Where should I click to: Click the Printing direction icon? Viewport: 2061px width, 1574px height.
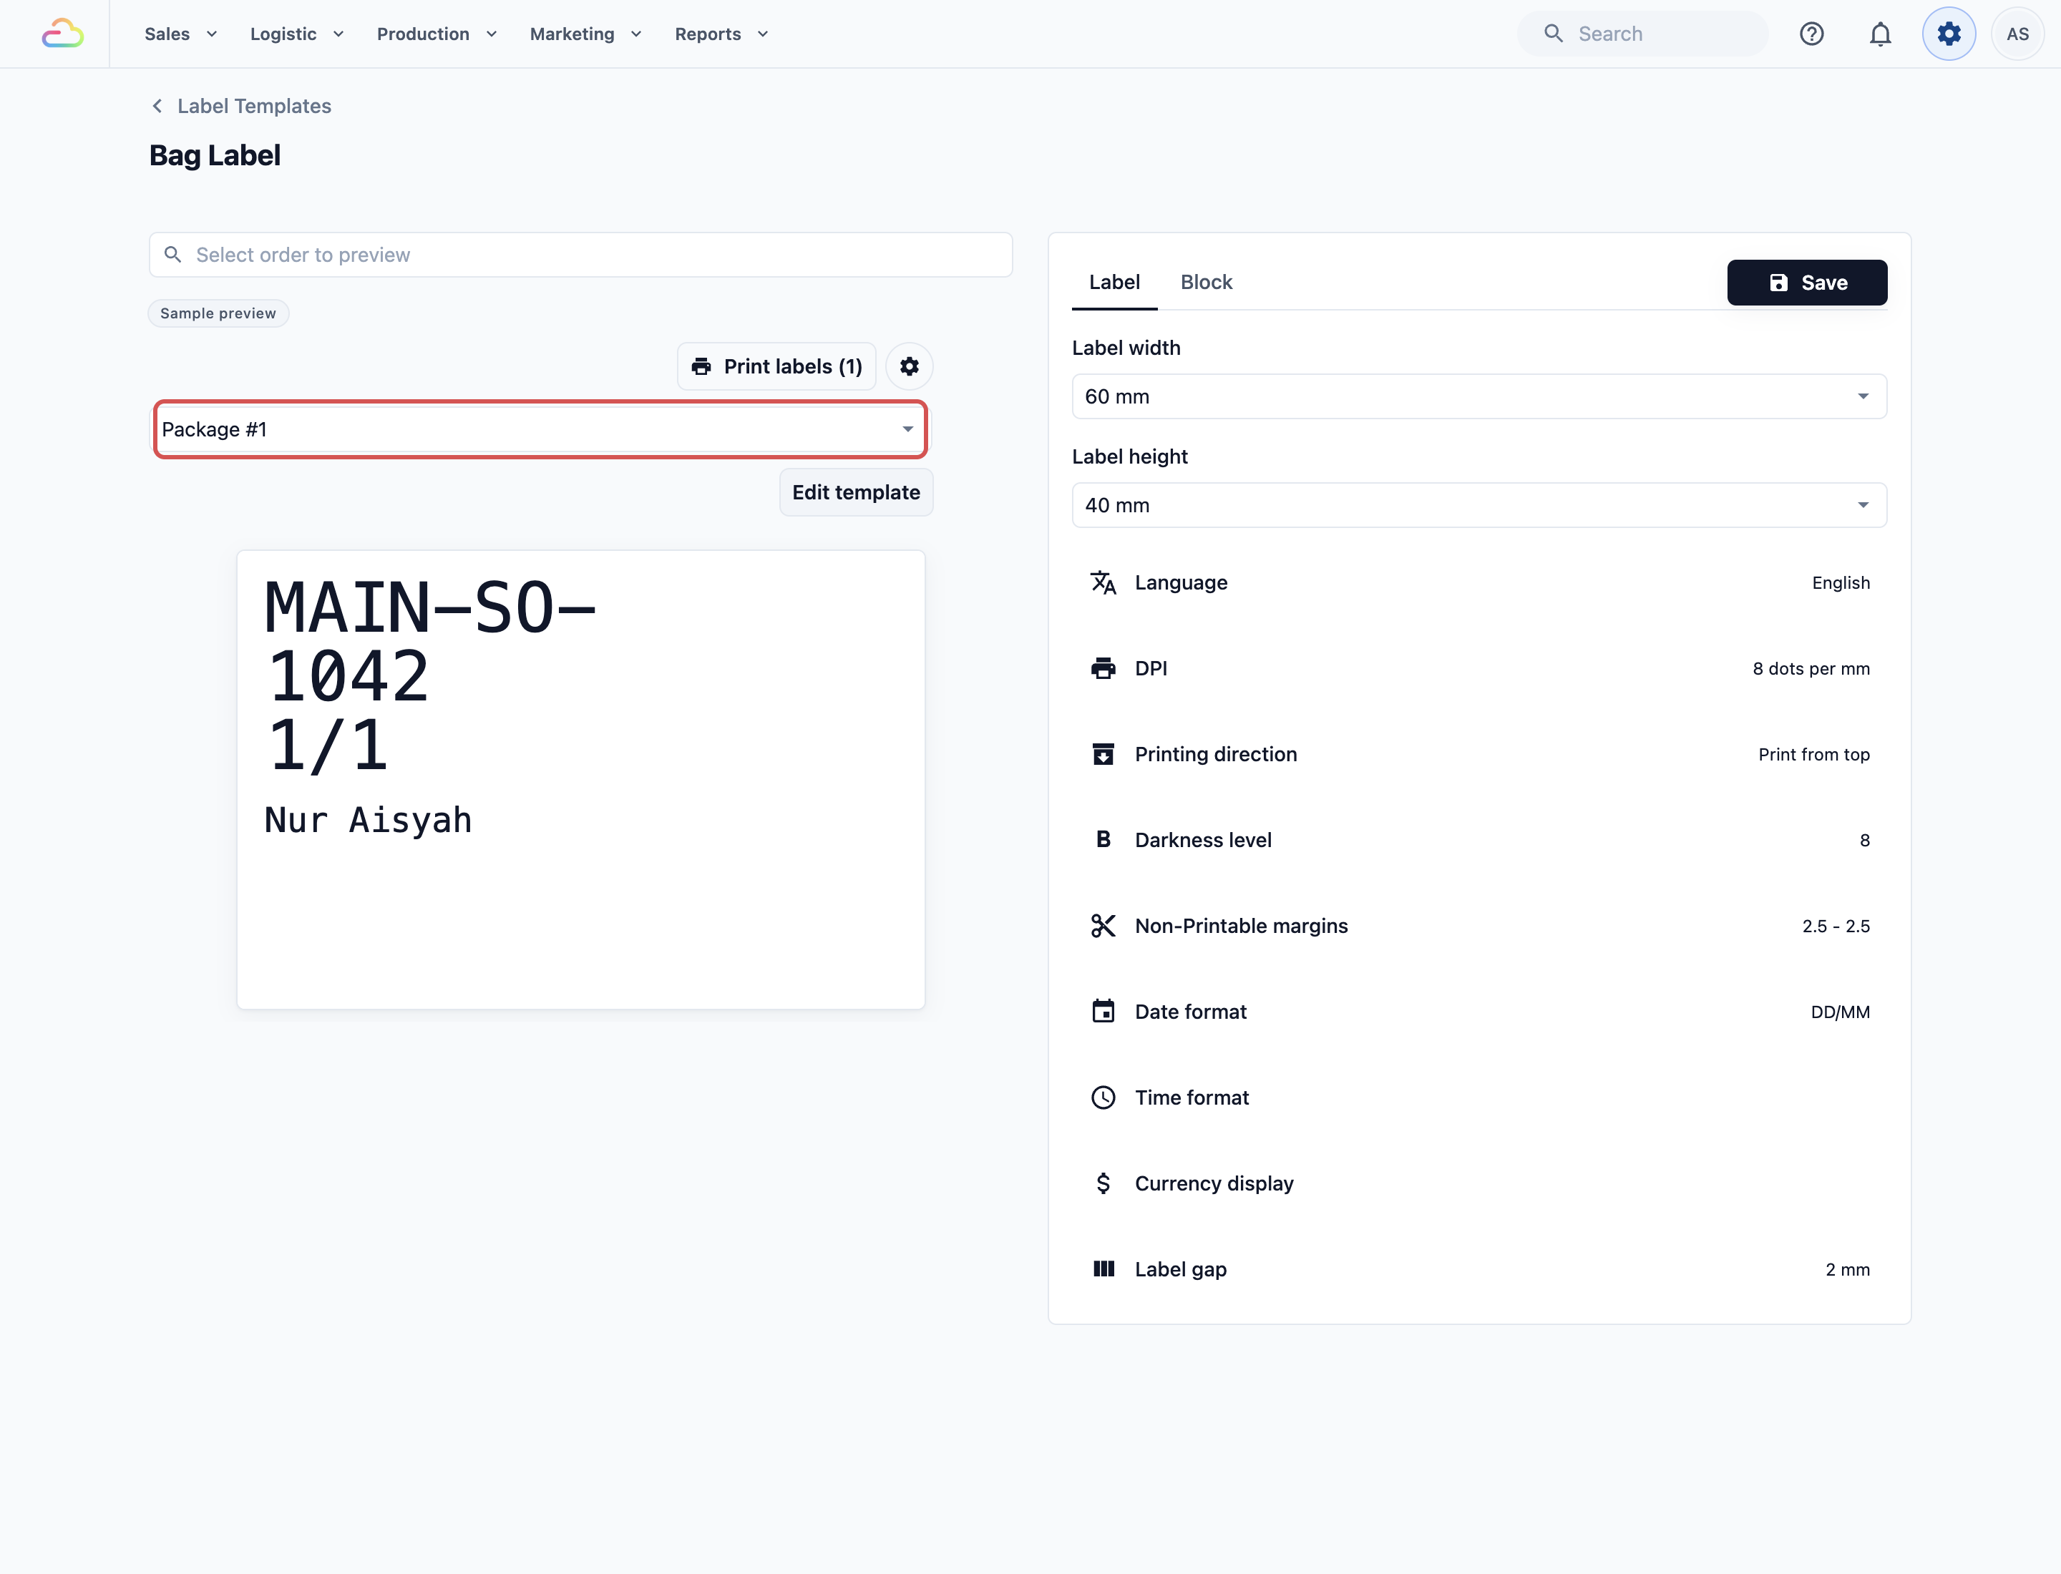1103,754
